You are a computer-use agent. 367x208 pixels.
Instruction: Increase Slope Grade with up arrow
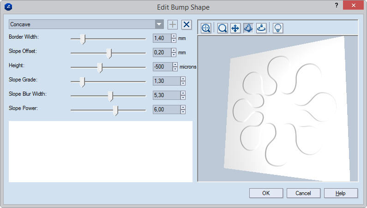pyautogui.click(x=183, y=79)
